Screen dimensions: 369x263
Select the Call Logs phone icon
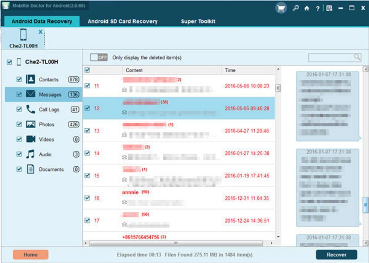click(x=30, y=109)
